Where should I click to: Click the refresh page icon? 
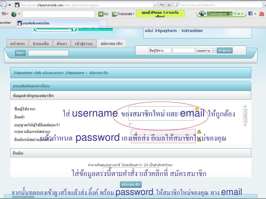coord(162,5)
